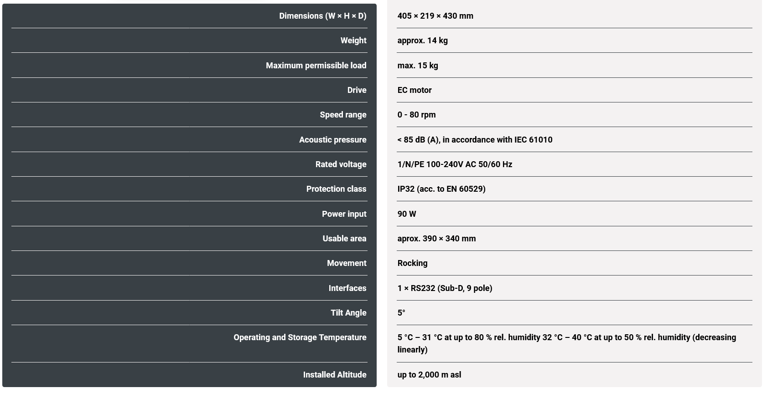Click the Tilt Angle label
This screenshot has height=393, width=767.
pyautogui.click(x=348, y=313)
